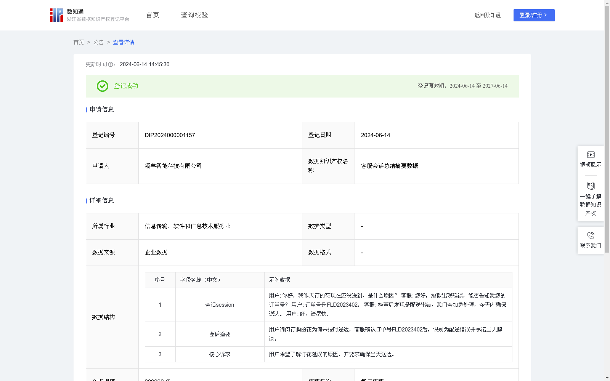This screenshot has height=381, width=610.
Task: Click the 示例数据 column header
Action: 388,280
